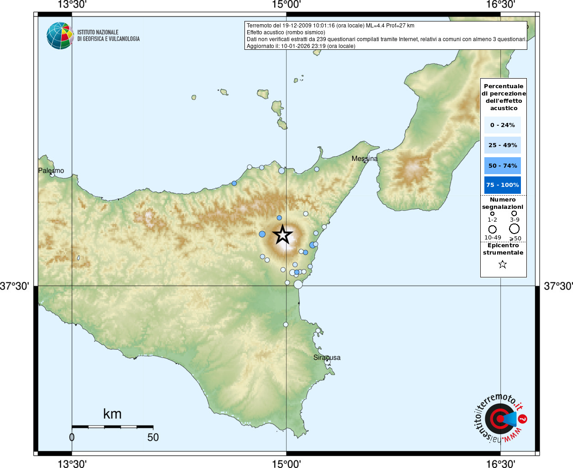The width and height of the screenshot is (573, 468).
Task: Click the largest white circle near 37°30'
Action: [298, 284]
